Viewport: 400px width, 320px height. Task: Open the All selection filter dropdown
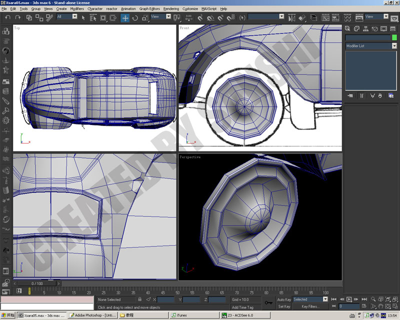click(67, 16)
